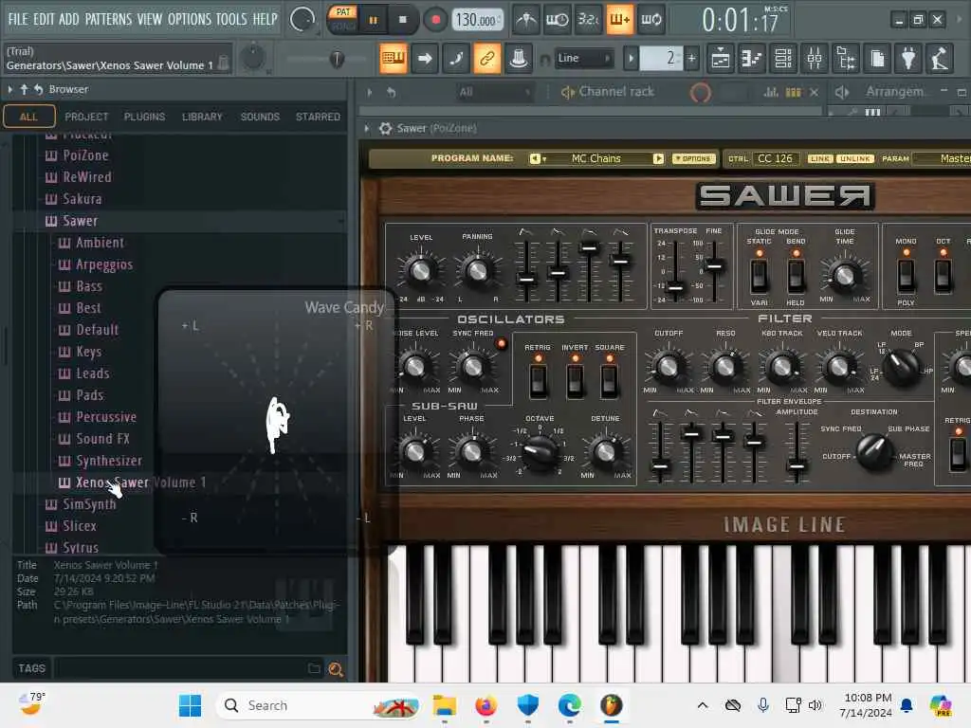Image resolution: width=971 pixels, height=728 pixels.
Task: Click the Sawer OPTIONS button
Action: pos(693,158)
